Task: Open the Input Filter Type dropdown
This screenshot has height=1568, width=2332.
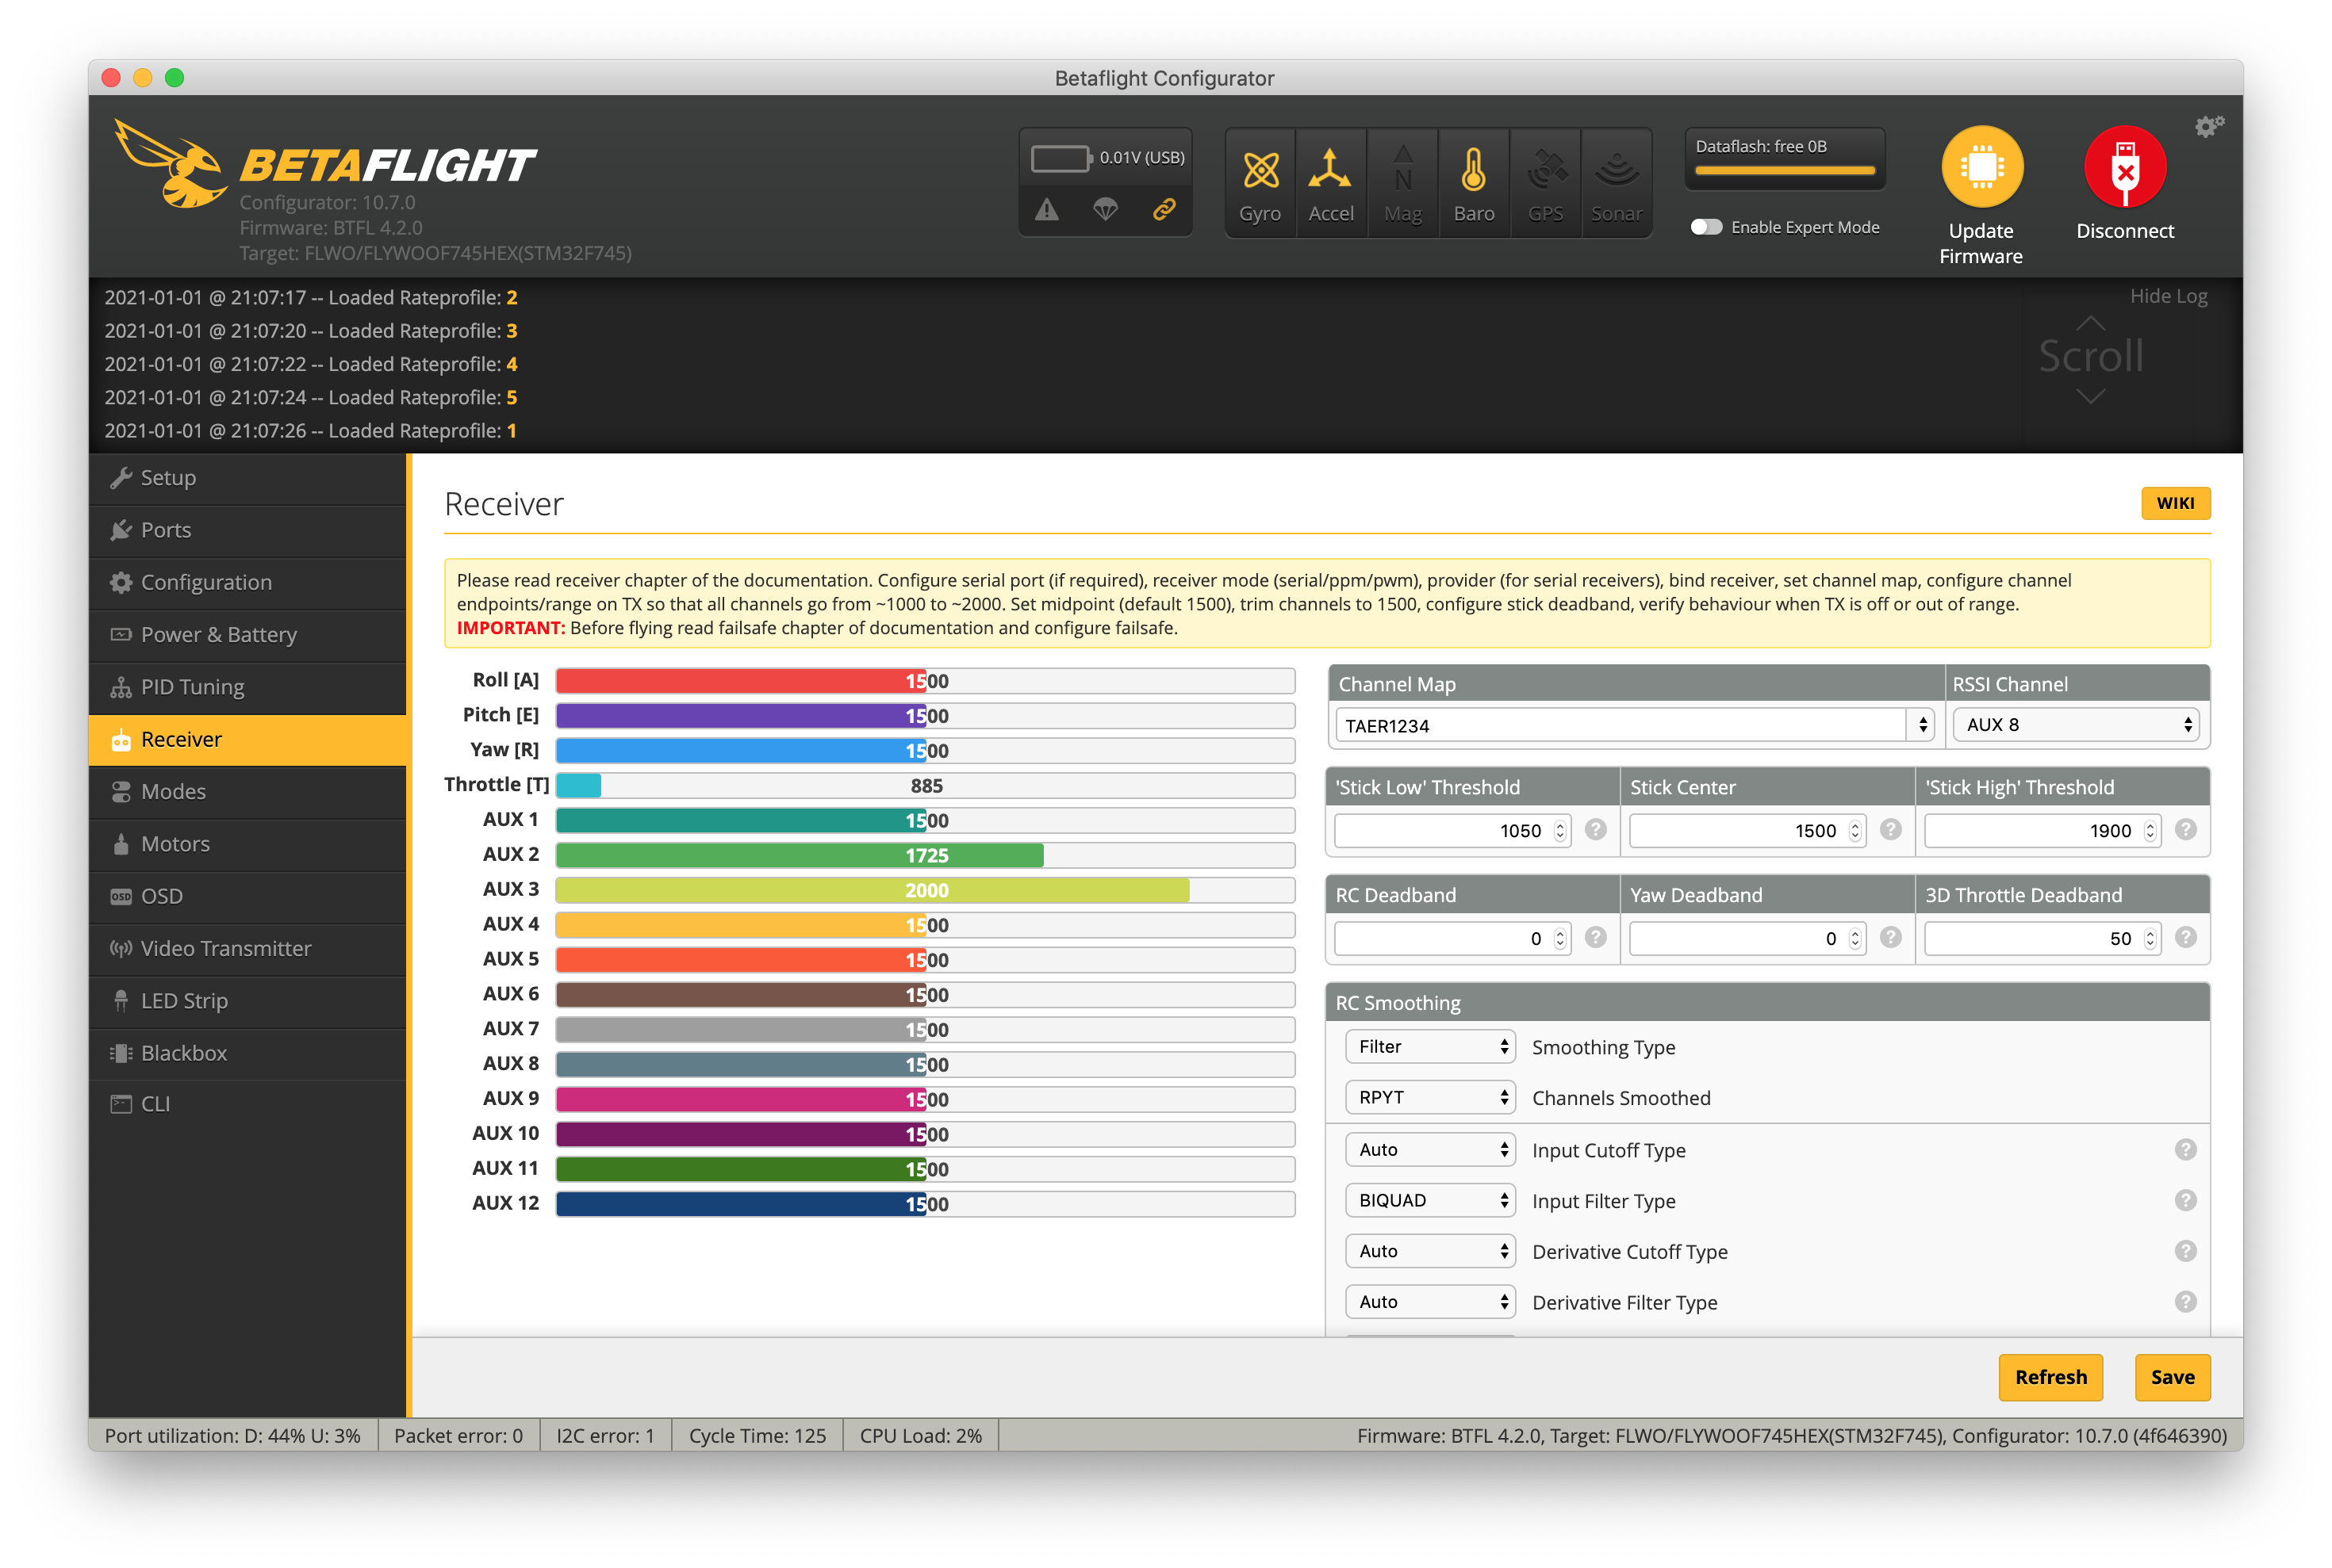Action: click(1429, 1201)
